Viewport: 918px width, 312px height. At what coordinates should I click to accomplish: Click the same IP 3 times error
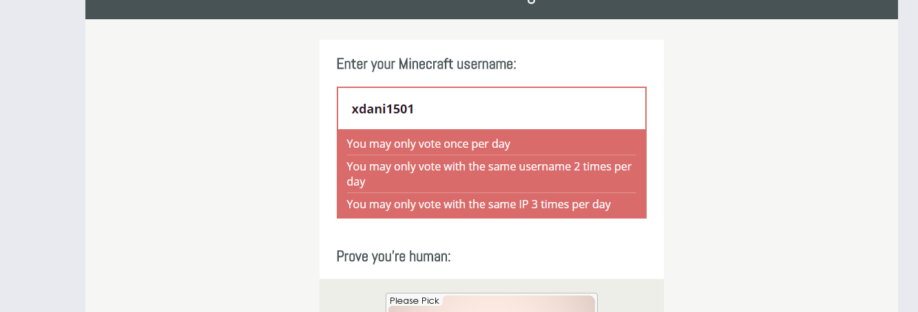[x=479, y=204]
